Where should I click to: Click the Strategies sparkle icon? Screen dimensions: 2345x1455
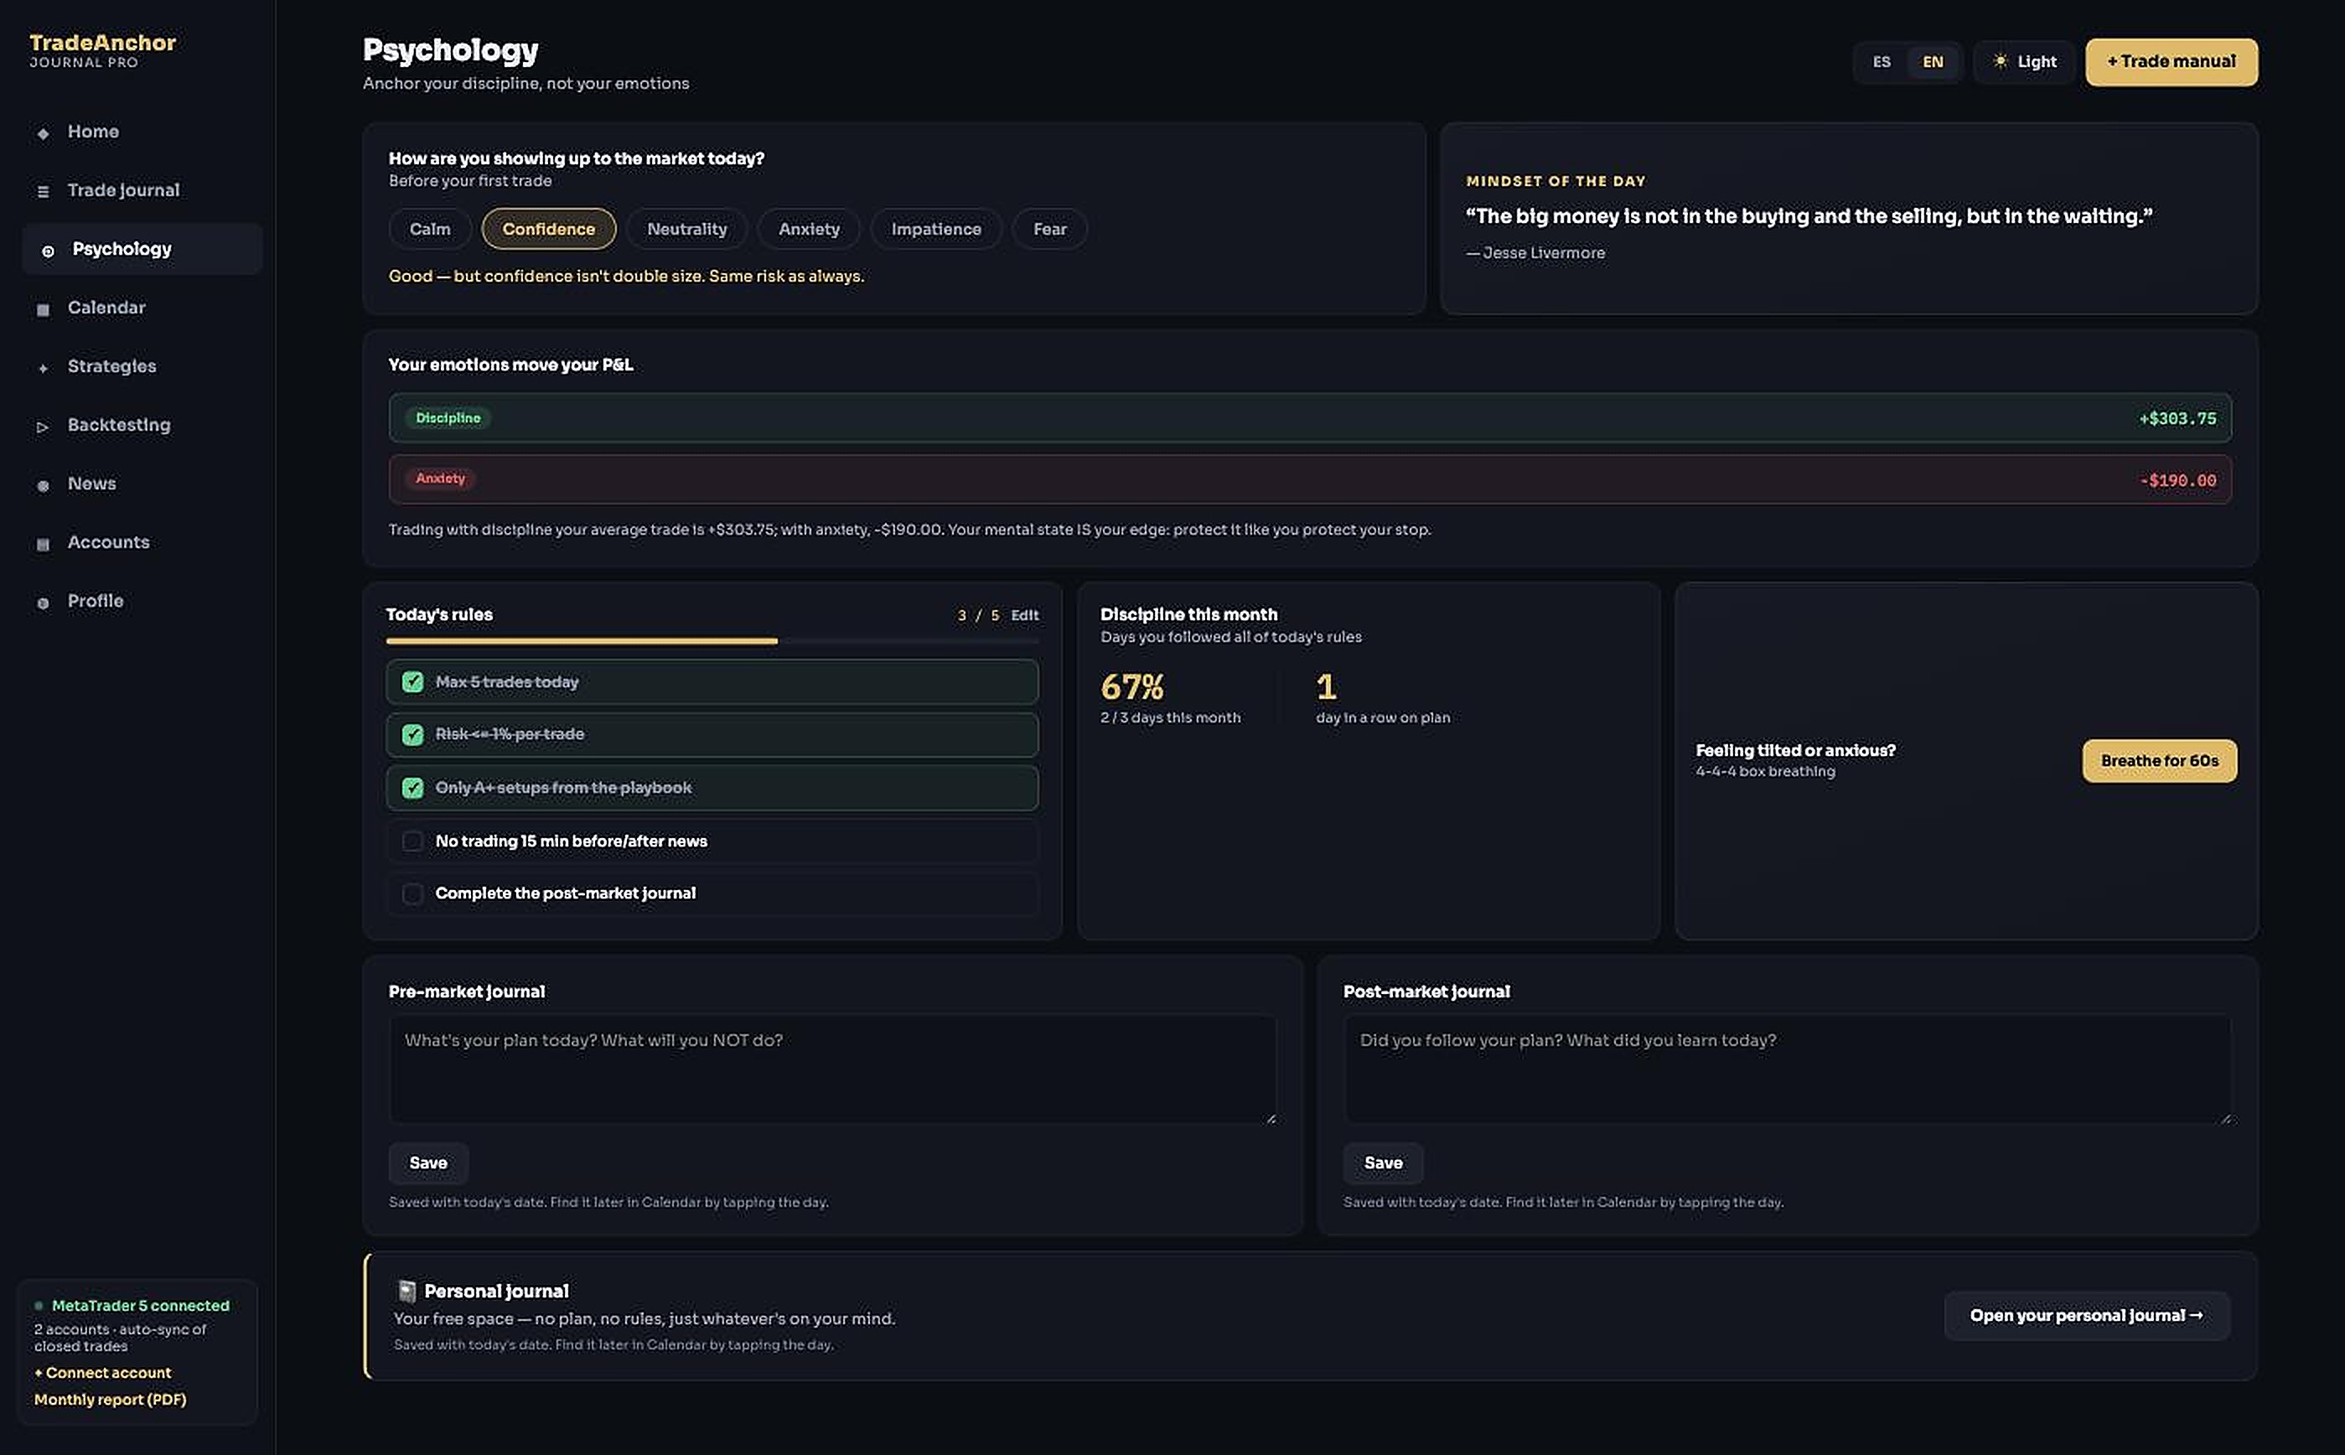(x=43, y=368)
